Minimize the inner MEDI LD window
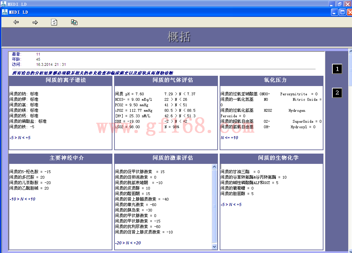This screenshot has width=352, height=253. 334,12
